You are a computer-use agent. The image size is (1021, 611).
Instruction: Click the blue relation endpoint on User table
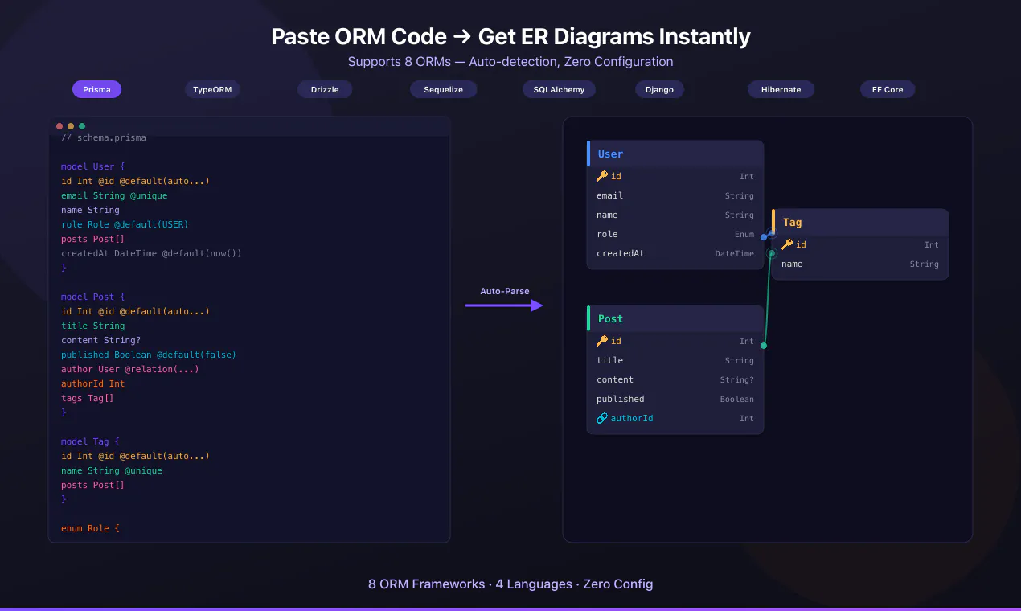pos(764,237)
